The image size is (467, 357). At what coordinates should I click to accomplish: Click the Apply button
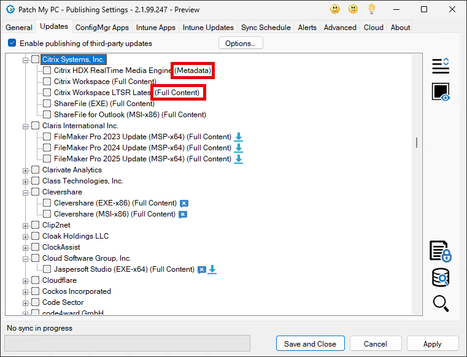point(432,344)
